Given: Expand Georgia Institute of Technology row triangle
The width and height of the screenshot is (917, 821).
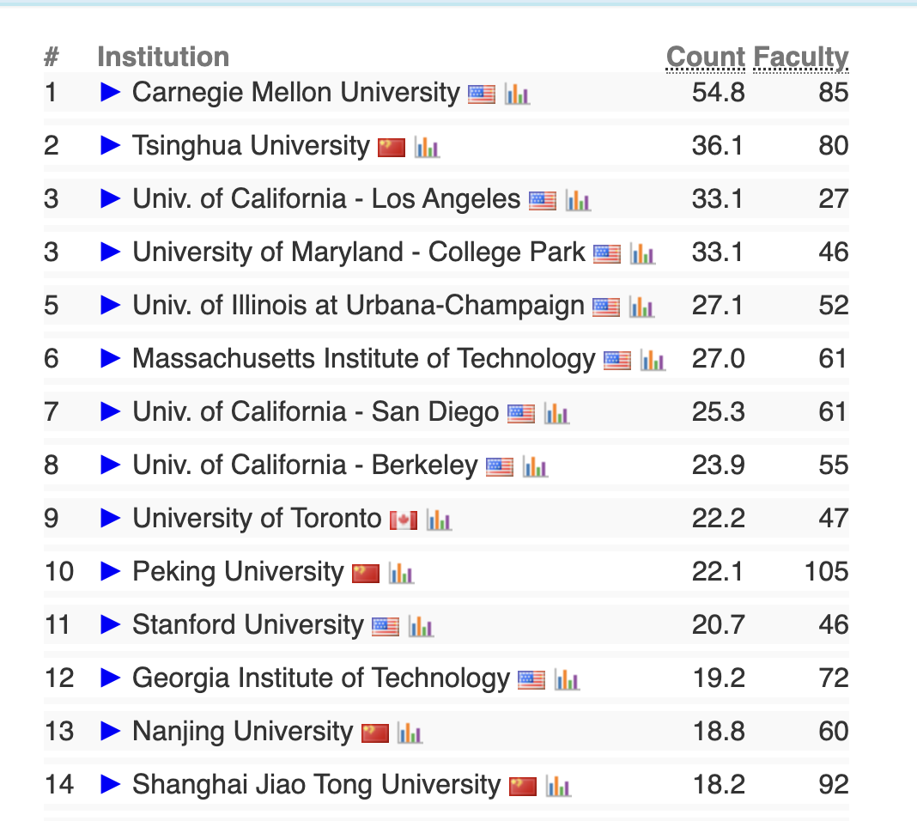Looking at the screenshot, I should click(x=111, y=678).
